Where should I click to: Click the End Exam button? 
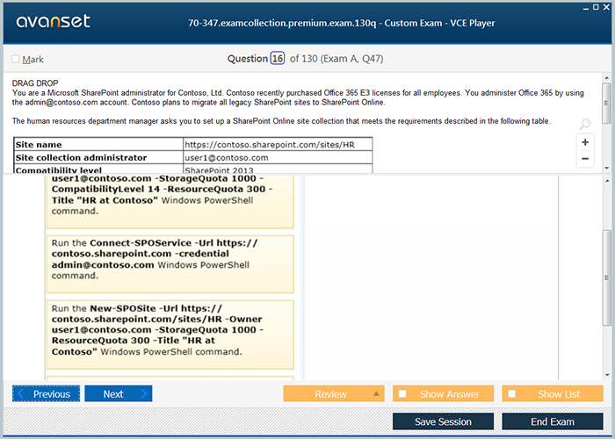click(553, 421)
